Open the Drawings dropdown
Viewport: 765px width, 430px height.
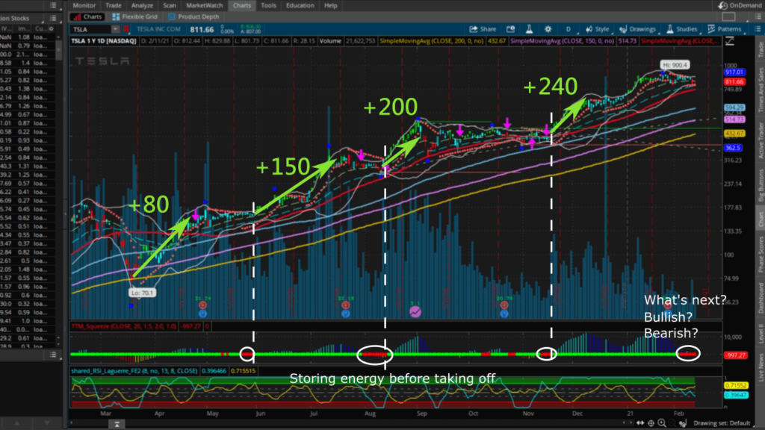638,29
